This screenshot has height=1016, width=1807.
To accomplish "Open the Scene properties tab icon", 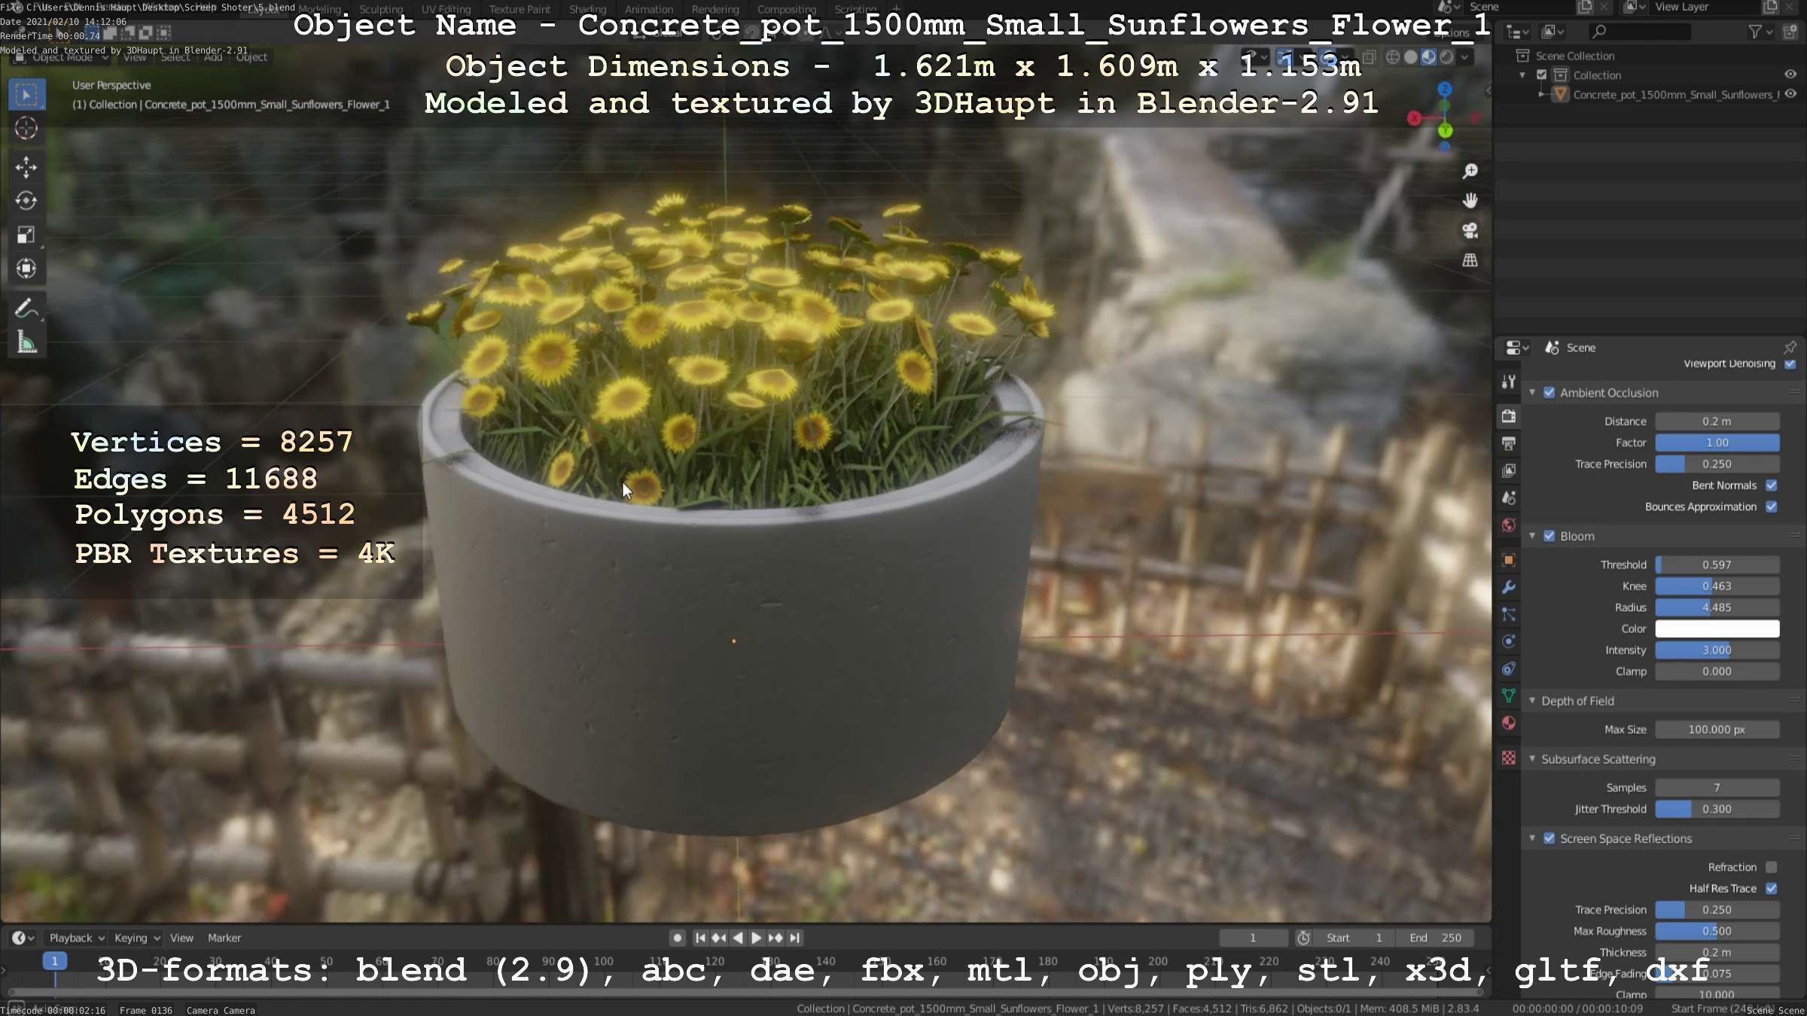I will (x=1508, y=497).
